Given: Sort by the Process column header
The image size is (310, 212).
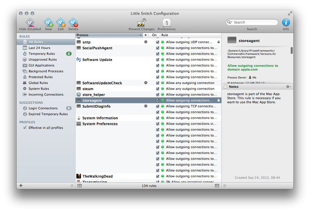Looking at the screenshot, I should (x=109, y=35).
